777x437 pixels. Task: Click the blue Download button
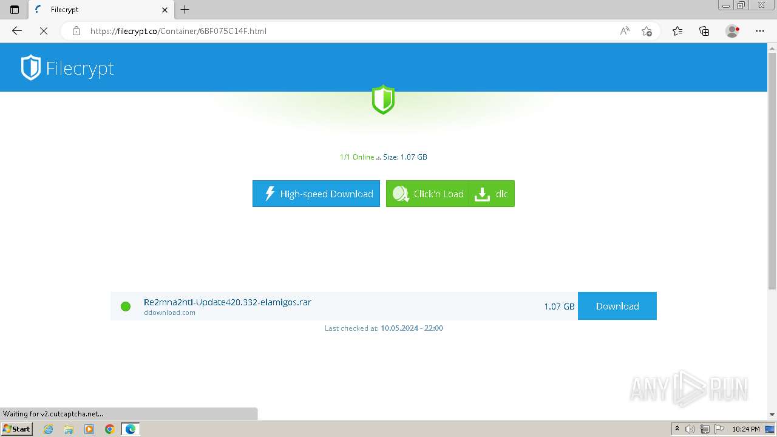[x=617, y=306]
